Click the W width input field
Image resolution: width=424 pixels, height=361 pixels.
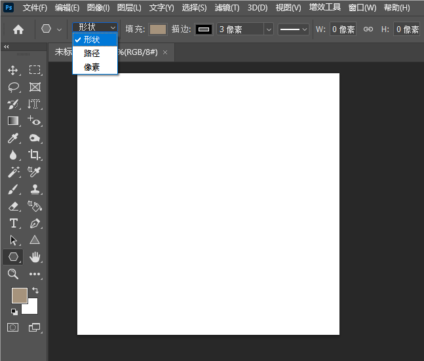343,29
